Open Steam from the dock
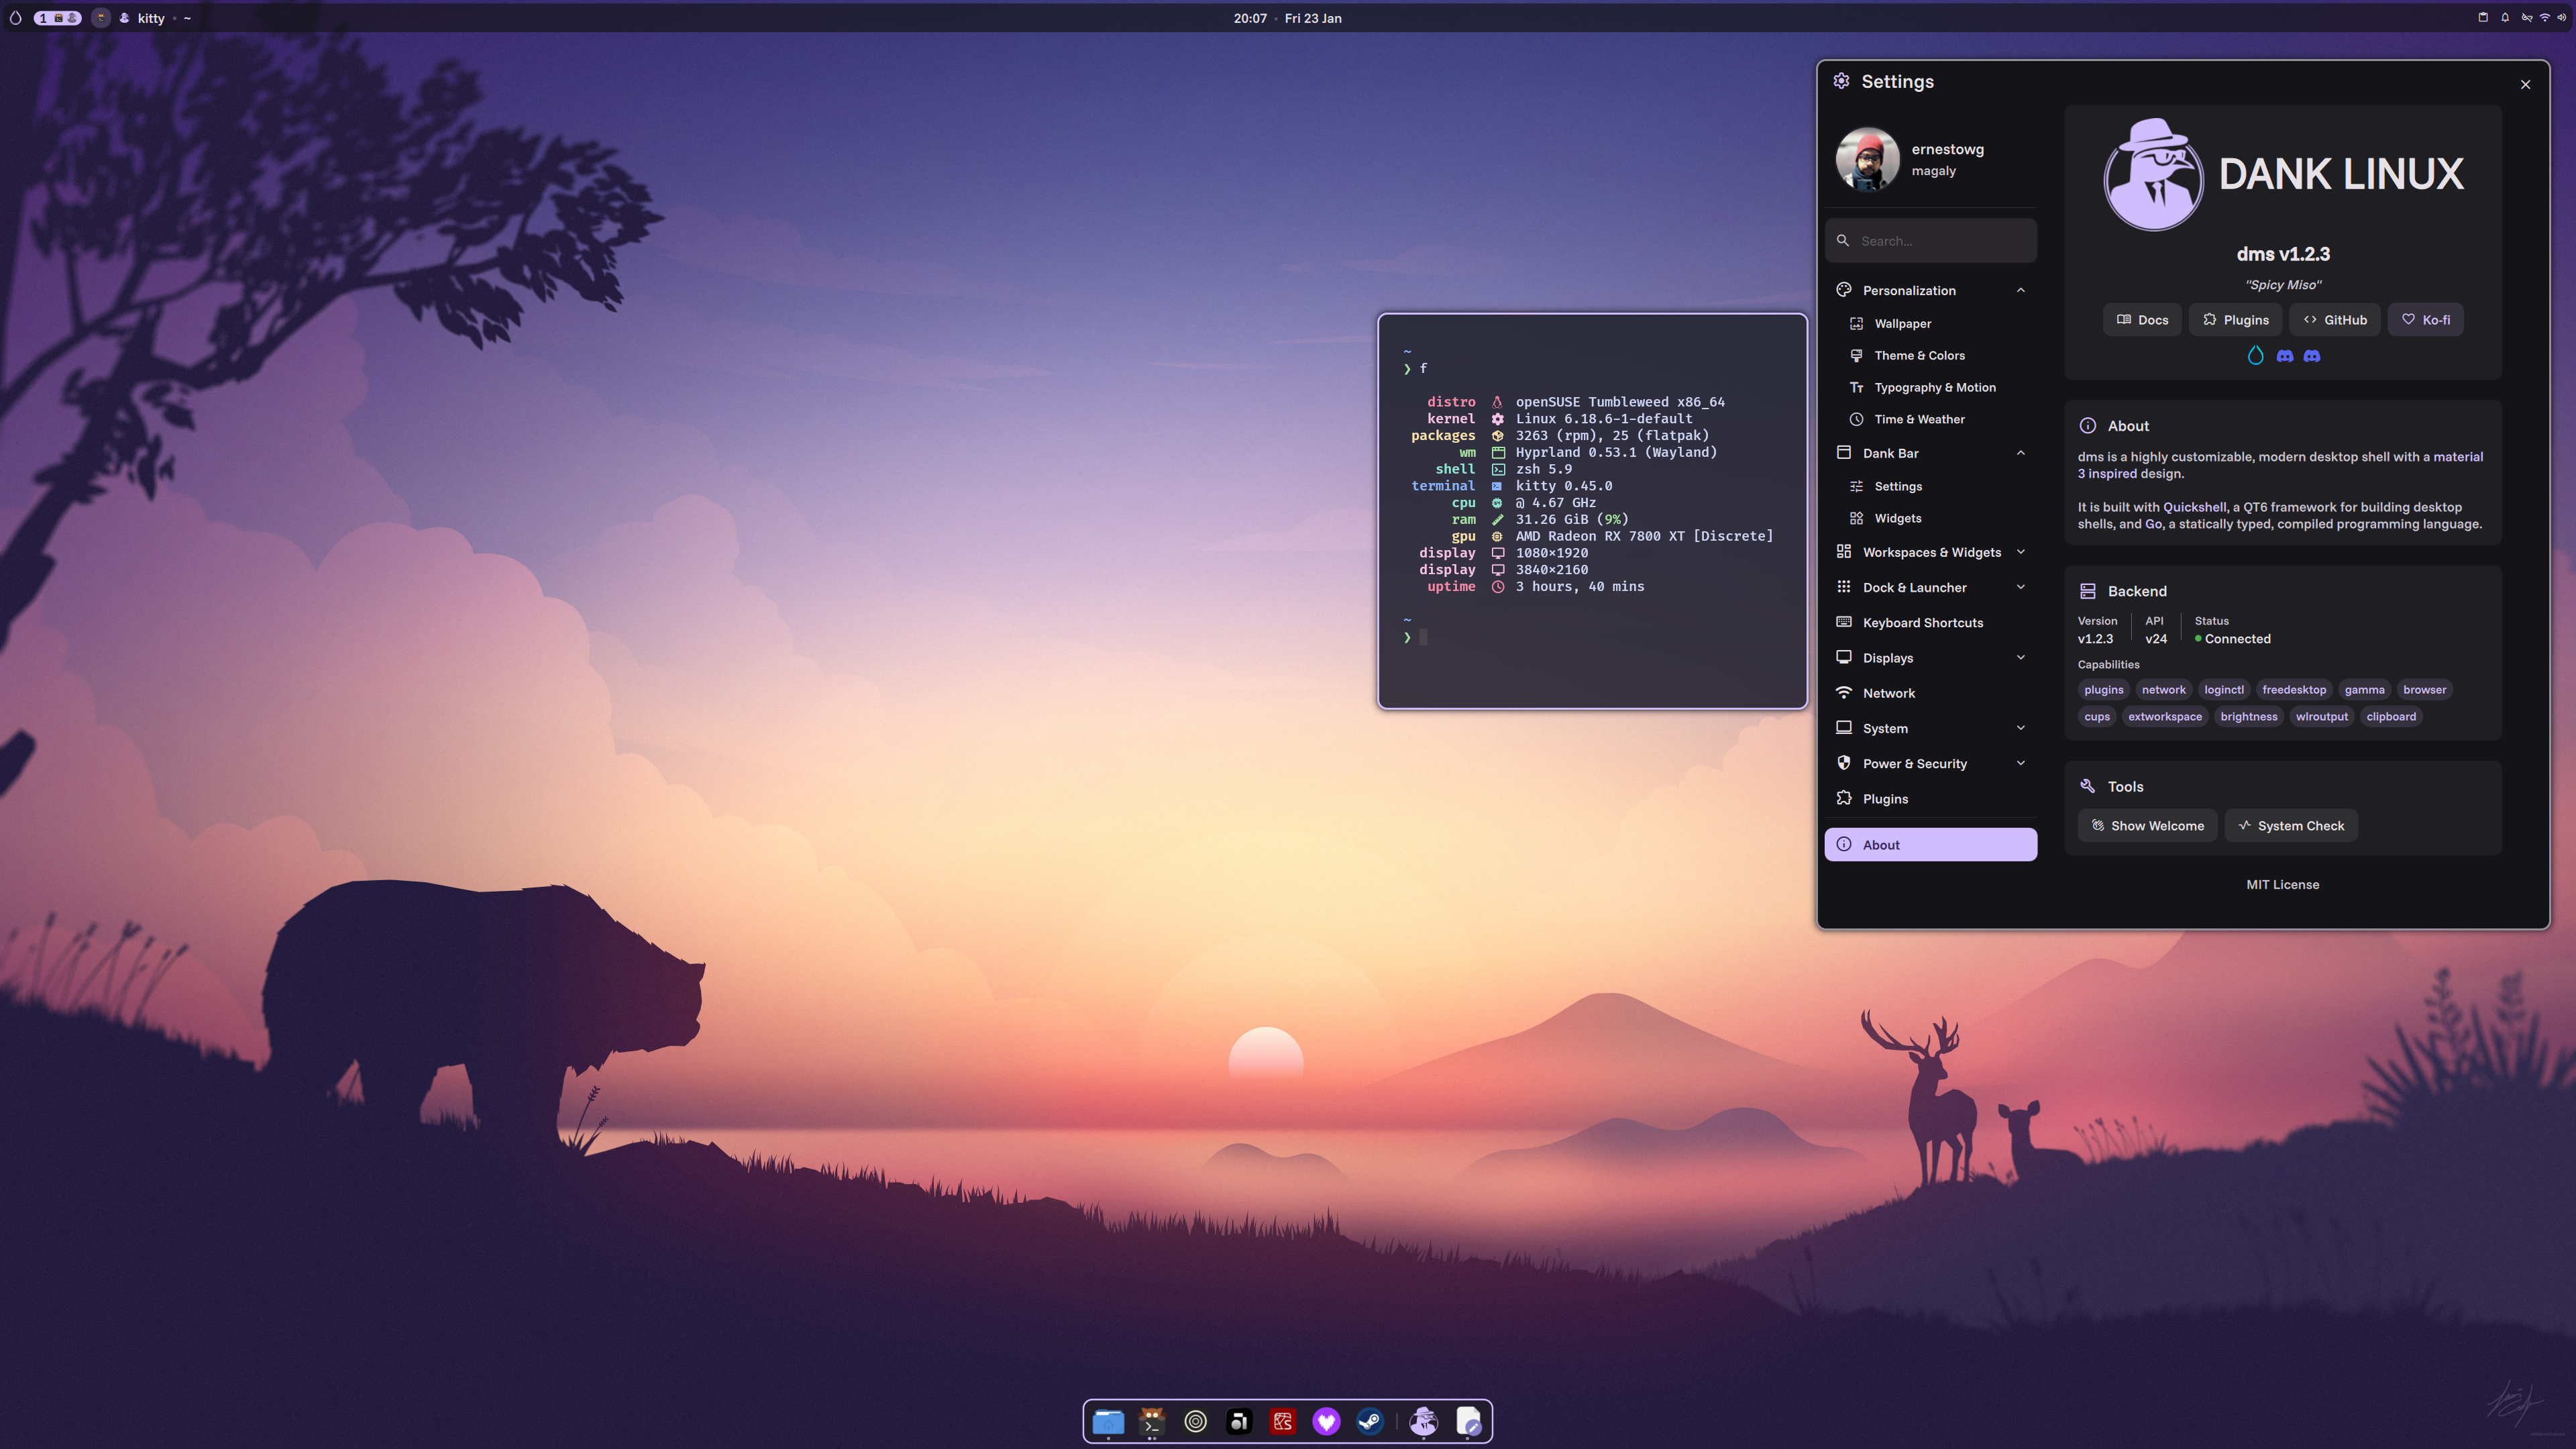Image resolution: width=2576 pixels, height=1449 pixels. click(x=1369, y=1421)
